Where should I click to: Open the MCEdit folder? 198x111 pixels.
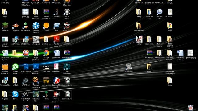coord(15,80)
